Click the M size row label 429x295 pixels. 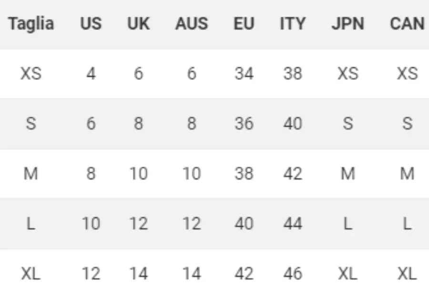[x=31, y=173]
